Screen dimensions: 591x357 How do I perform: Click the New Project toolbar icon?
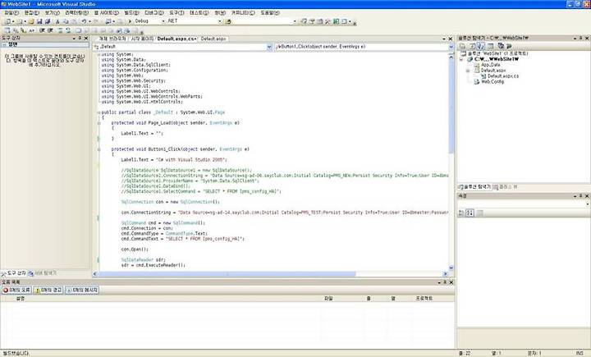pos(7,21)
